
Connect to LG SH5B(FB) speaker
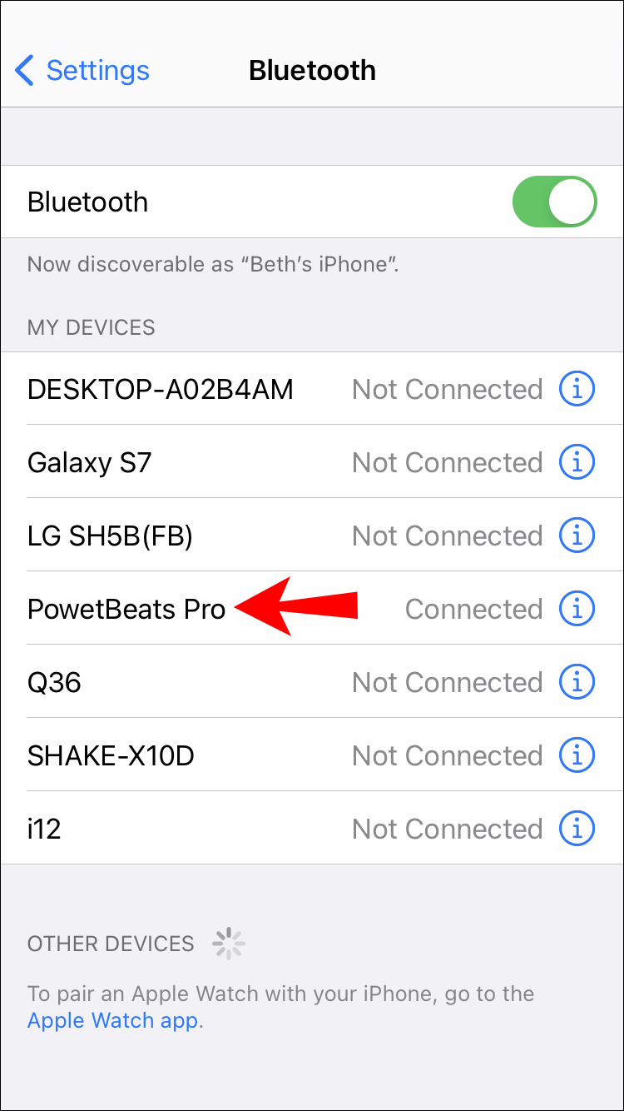point(312,535)
